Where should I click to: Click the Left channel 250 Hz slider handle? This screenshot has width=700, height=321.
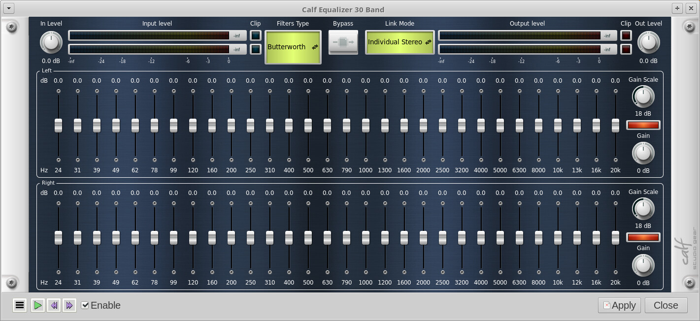[250, 126]
